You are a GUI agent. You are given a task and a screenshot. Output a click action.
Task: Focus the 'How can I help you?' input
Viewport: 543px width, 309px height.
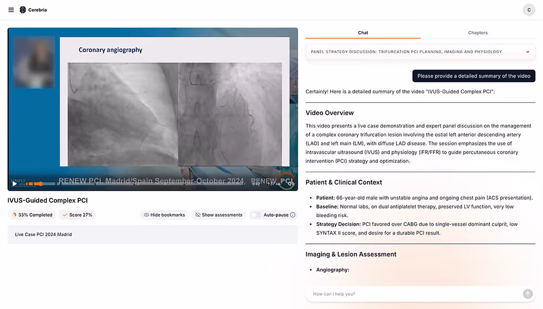coord(415,294)
